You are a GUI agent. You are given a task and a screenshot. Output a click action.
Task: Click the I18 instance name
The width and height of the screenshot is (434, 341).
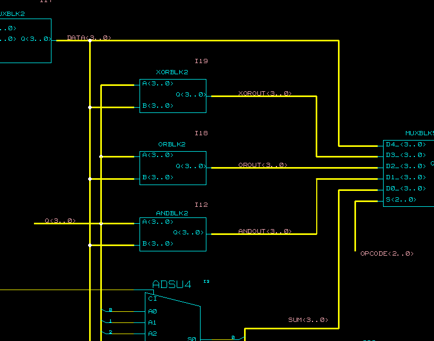[x=201, y=133]
